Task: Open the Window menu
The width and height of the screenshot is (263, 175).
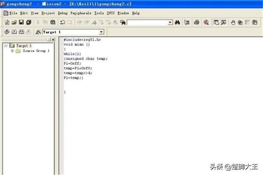Action: point(123,13)
